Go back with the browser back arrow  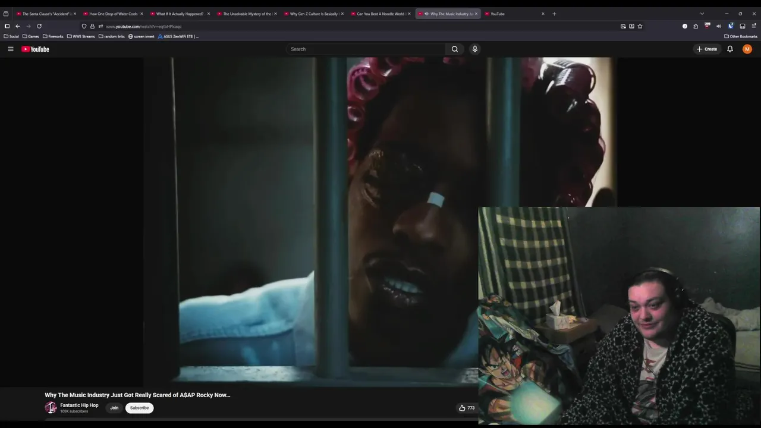pos(18,26)
